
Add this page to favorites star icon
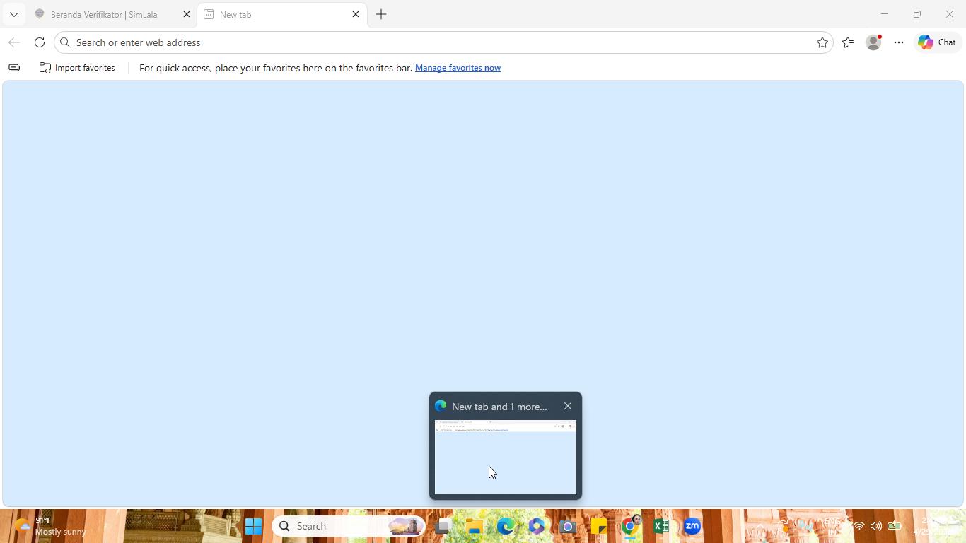coord(822,42)
